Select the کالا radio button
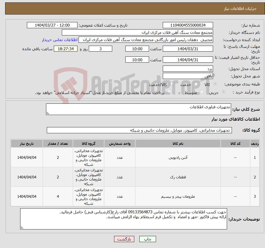265x248 pixels. coord(215,84)
